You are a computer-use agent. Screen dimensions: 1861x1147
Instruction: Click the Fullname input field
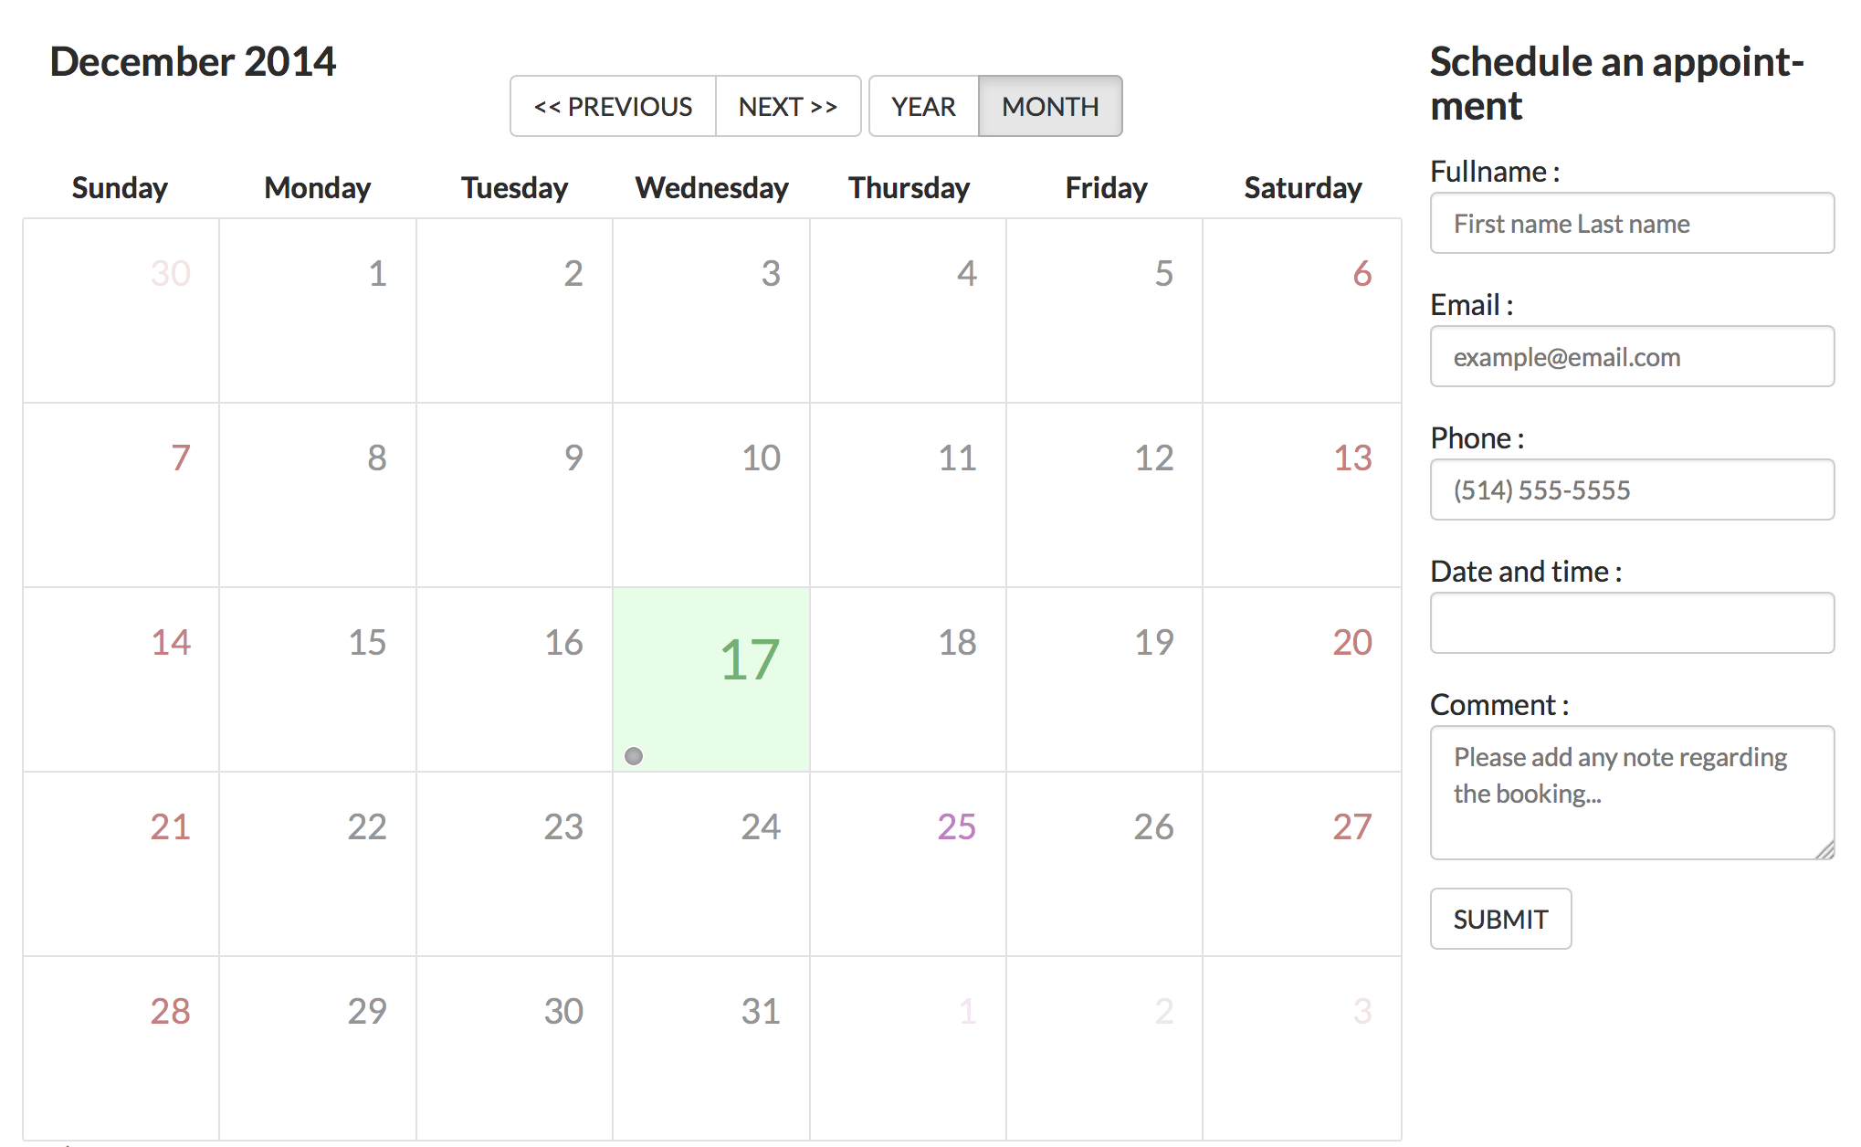[x=1632, y=223]
